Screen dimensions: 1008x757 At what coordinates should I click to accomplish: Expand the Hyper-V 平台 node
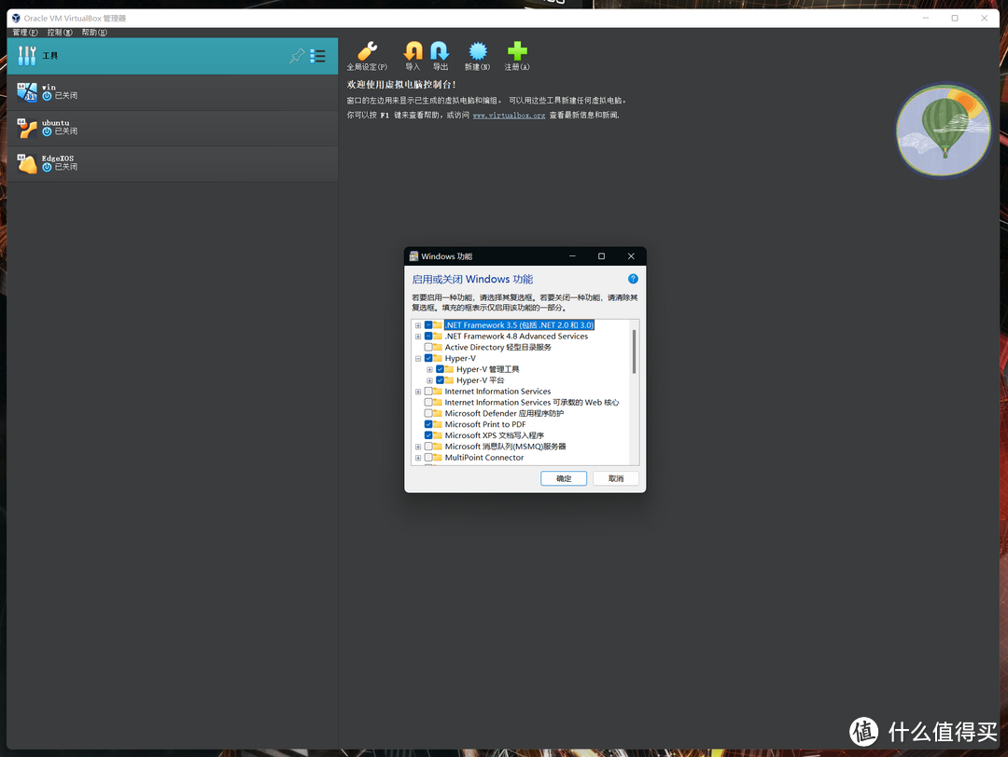tap(429, 380)
